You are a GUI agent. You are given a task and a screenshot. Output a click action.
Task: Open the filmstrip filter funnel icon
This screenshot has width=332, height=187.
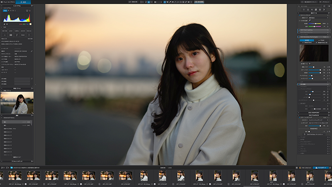tap(7, 168)
